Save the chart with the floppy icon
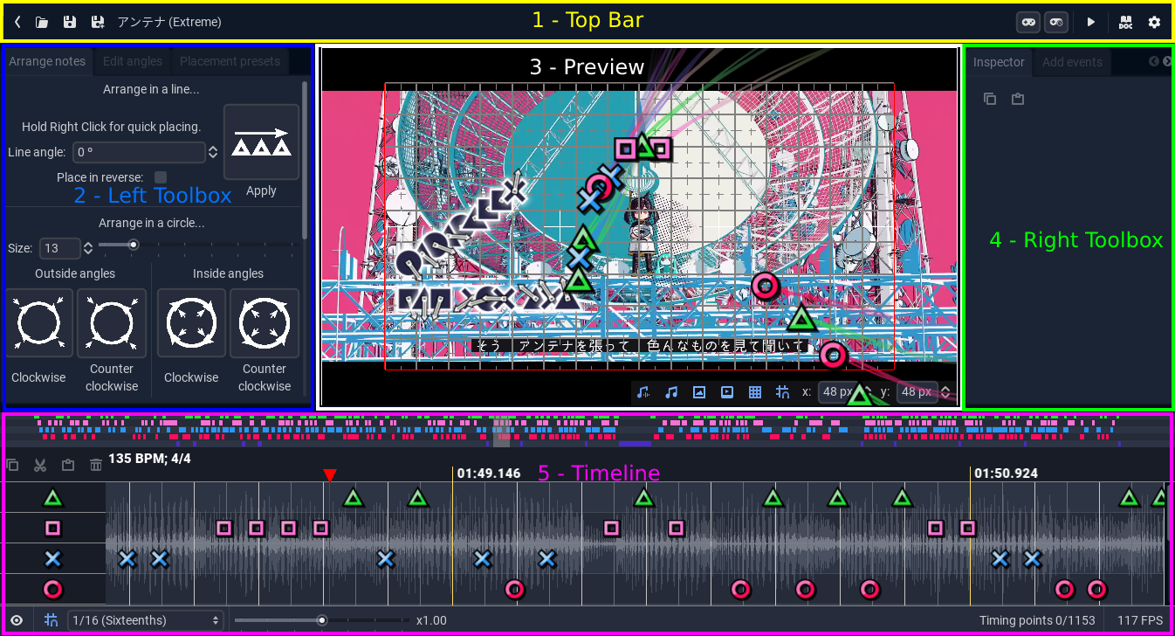Image resolution: width=1175 pixels, height=636 pixels. (69, 22)
